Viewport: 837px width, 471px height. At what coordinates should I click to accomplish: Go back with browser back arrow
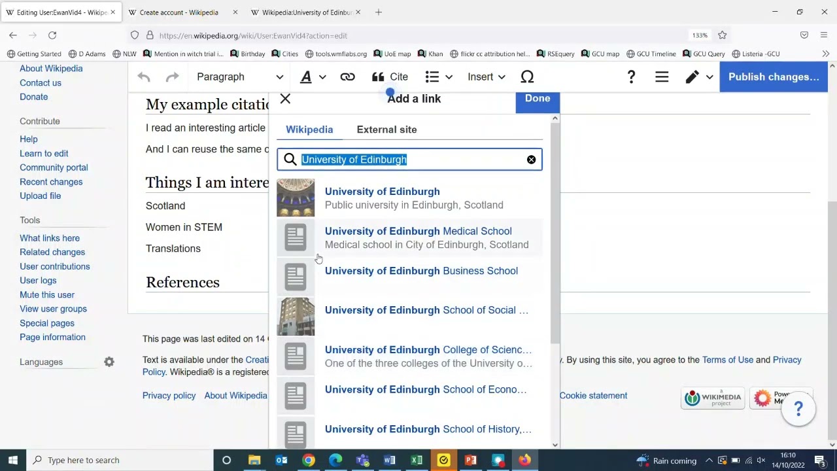(13, 35)
